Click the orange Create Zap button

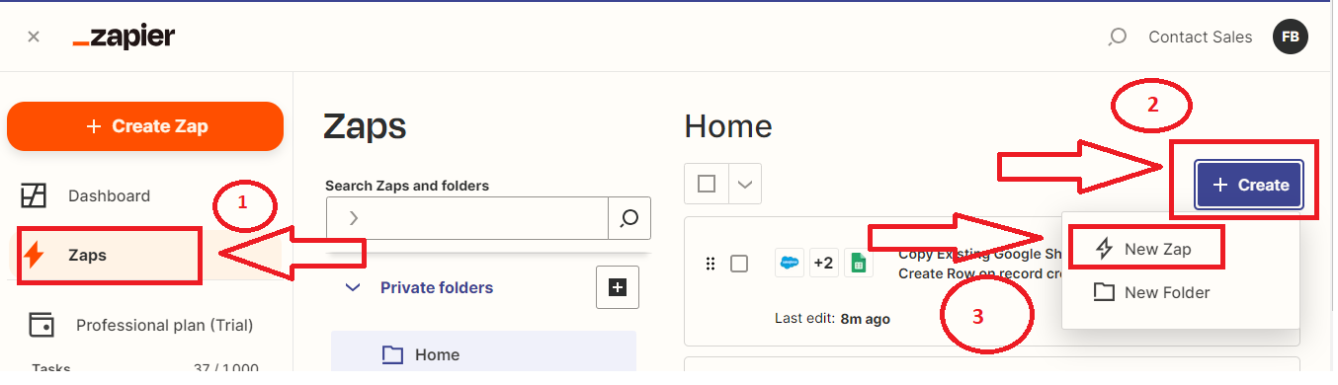[145, 126]
